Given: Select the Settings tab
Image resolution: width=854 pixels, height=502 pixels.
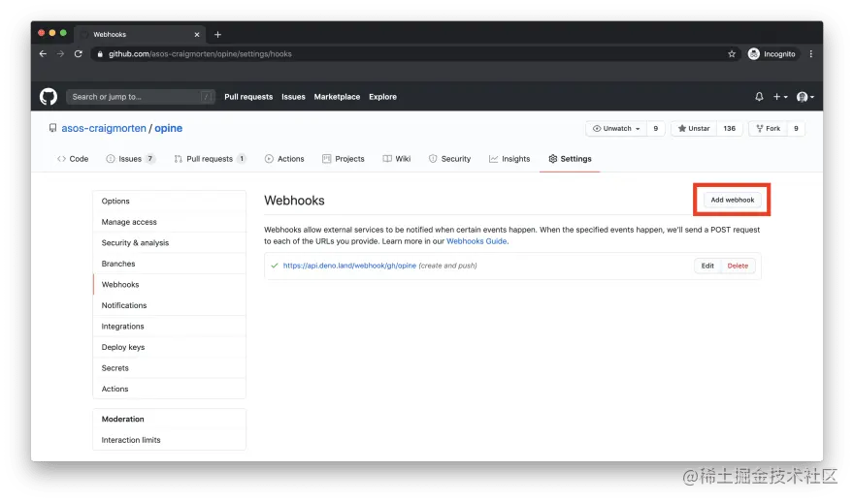Looking at the screenshot, I should pyautogui.click(x=570, y=159).
